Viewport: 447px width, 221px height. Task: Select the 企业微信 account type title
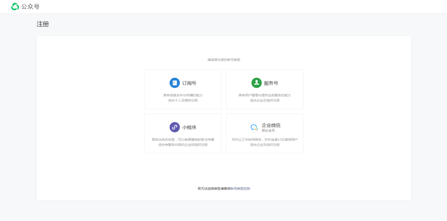click(x=271, y=125)
